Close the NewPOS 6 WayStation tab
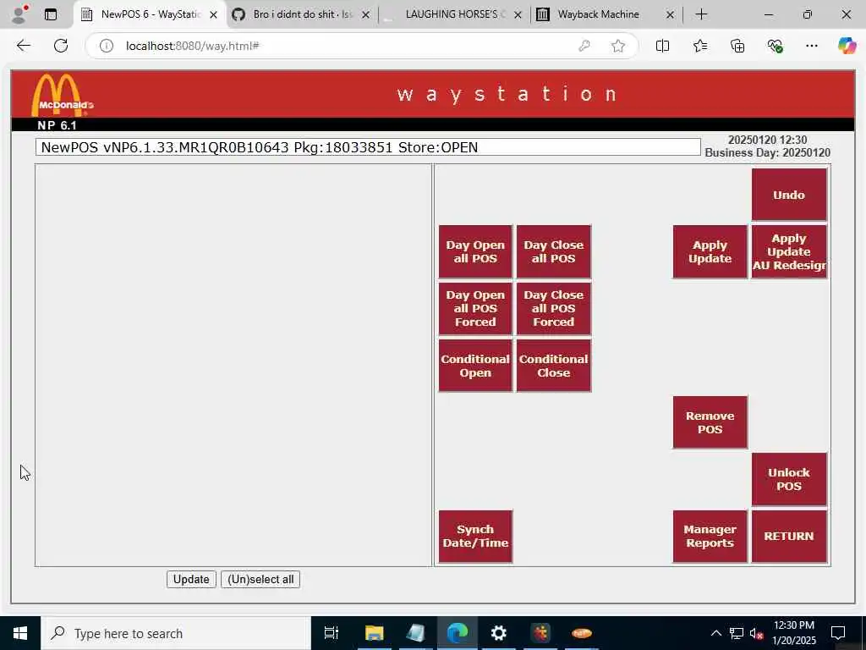Viewport: 866px width, 650px height. coord(214,15)
